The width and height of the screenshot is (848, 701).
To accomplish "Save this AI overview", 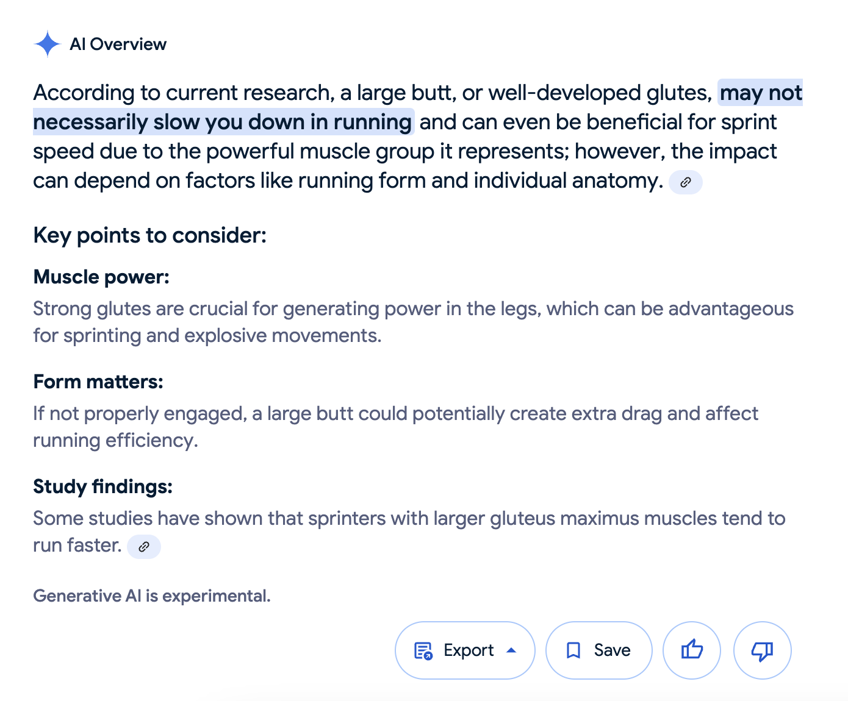I will coord(599,650).
